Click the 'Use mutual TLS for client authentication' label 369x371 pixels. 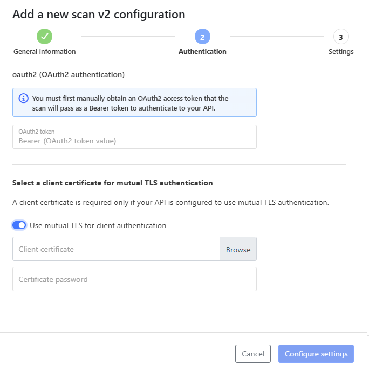[x=98, y=225]
